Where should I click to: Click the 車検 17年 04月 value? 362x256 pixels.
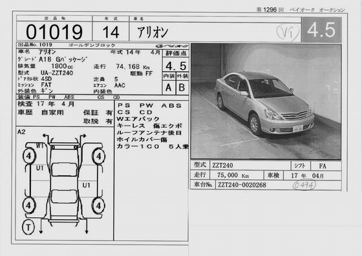click(307, 176)
